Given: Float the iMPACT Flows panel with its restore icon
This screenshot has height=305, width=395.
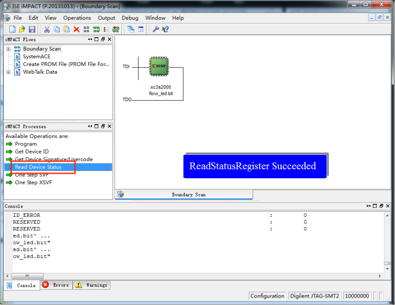Looking at the screenshot, I should pyautogui.click(x=103, y=39).
